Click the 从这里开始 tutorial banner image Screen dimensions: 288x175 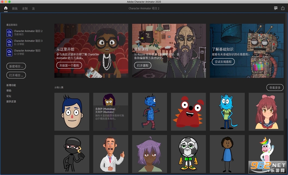pos(91,51)
